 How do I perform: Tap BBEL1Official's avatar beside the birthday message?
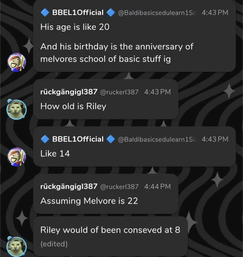click(x=17, y=62)
